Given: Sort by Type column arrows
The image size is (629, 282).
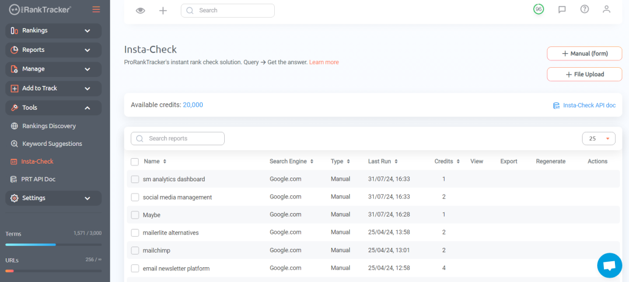Looking at the screenshot, I should [x=348, y=161].
